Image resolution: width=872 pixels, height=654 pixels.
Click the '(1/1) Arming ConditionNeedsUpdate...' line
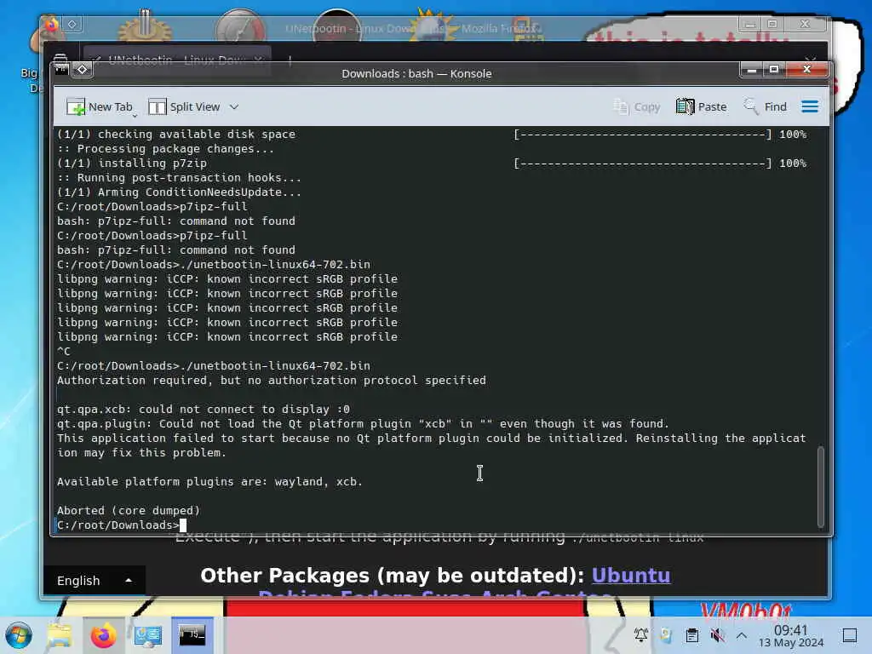click(179, 192)
